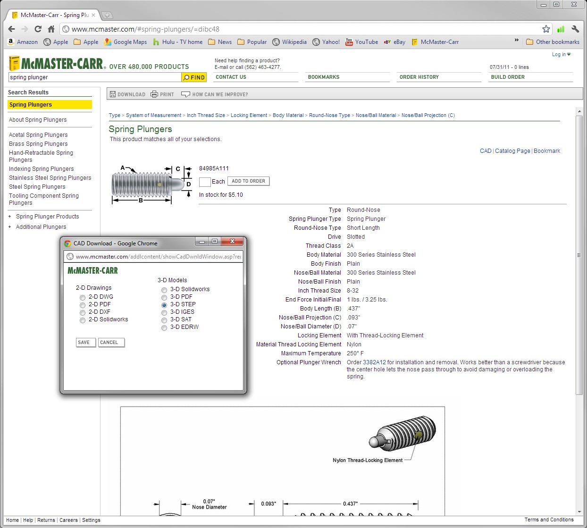
Task: Open the Order History tab
Action: point(419,77)
